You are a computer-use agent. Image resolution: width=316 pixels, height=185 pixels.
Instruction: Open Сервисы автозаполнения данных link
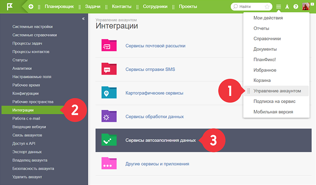pos(161,140)
